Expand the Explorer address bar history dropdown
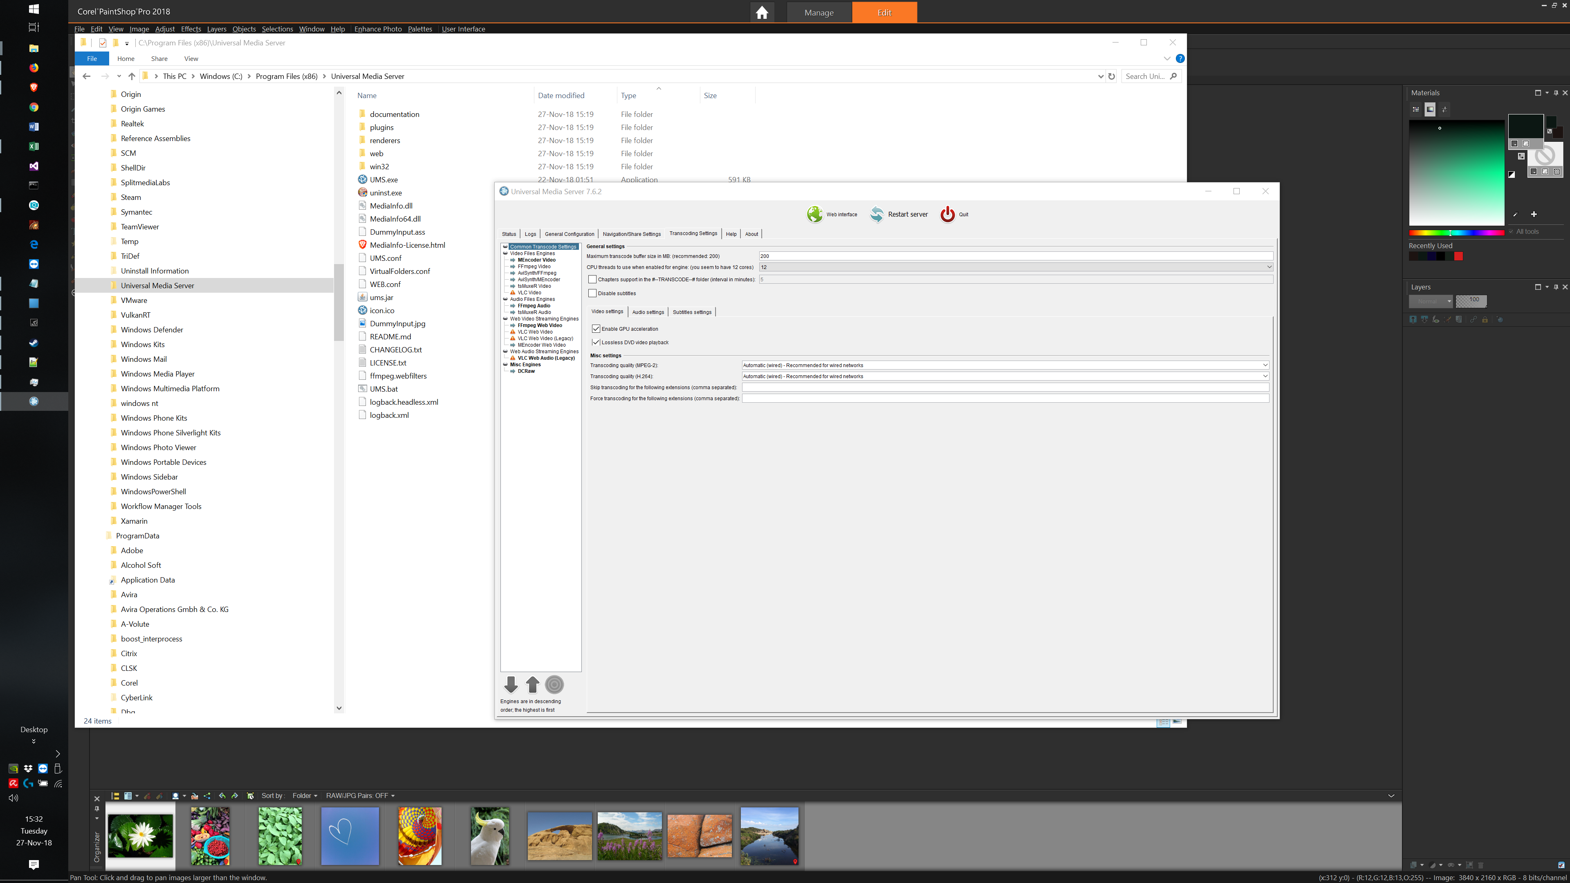Viewport: 1570px width, 883px height. click(x=1101, y=76)
